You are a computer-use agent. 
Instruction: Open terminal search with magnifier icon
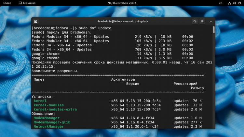coord(195,21)
